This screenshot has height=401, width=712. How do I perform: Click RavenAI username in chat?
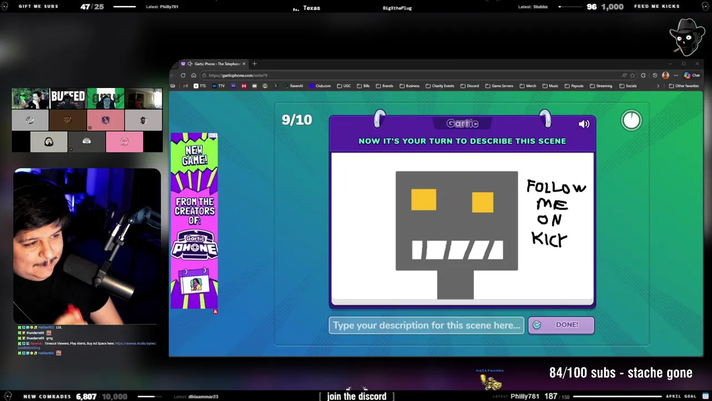[36, 344]
